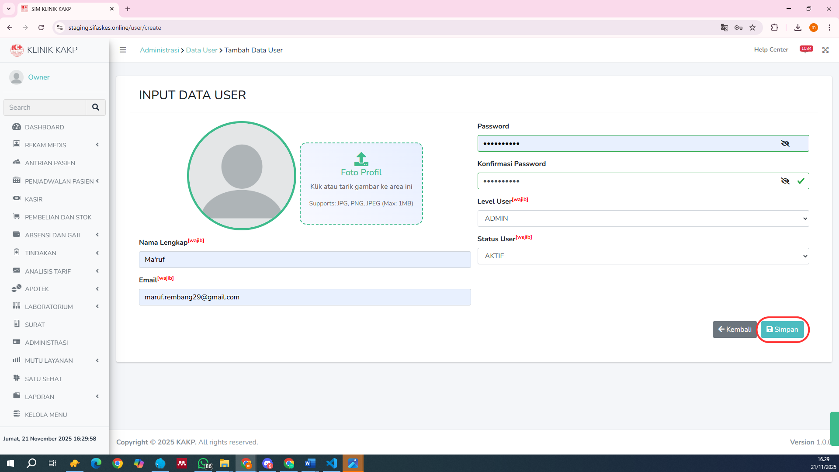Open Kasir from the sidebar
This screenshot has width=839, height=472.
pyautogui.click(x=34, y=199)
